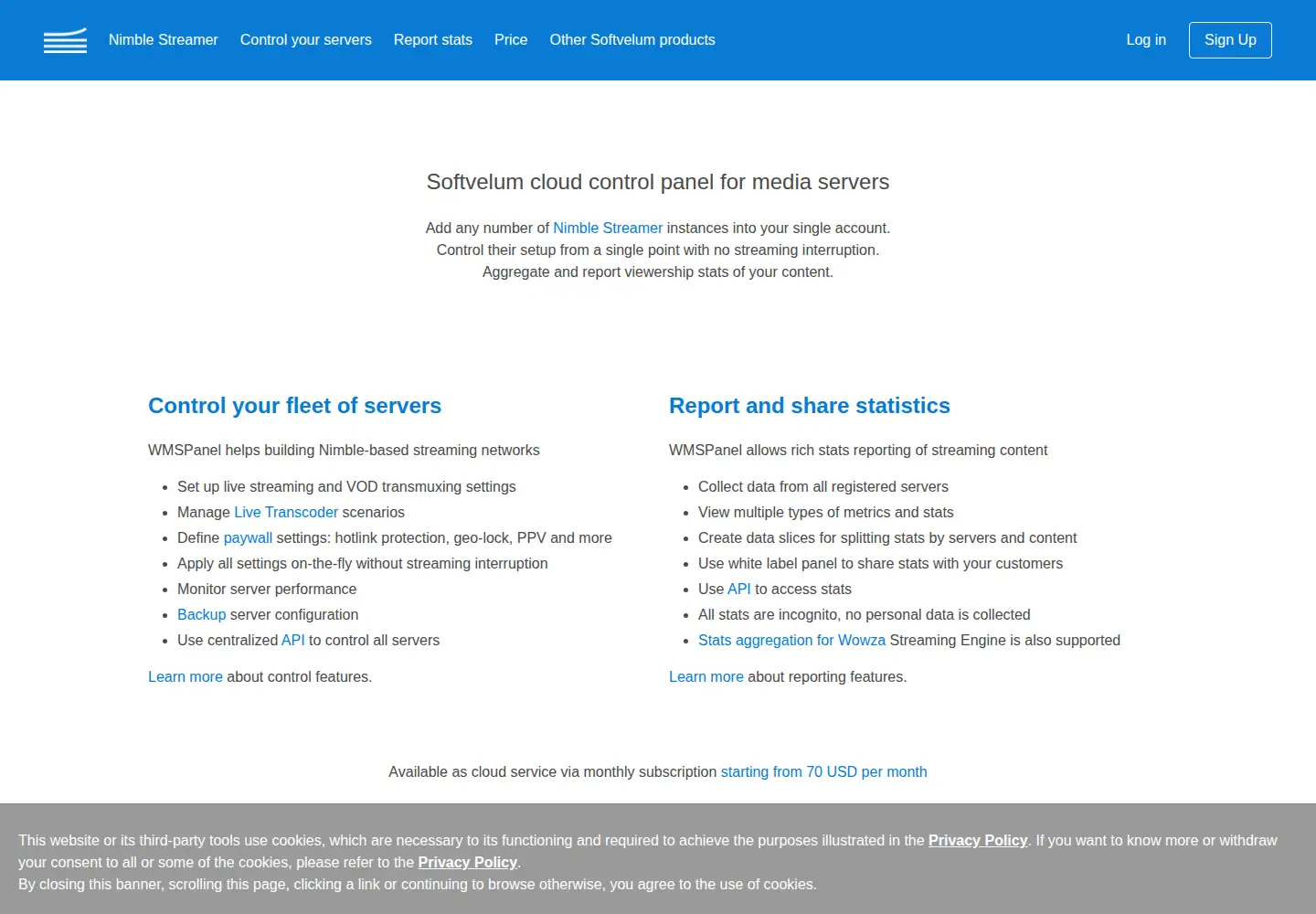Open the Report and share statistics heading
The height and width of the screenshot is (914, 1316).
(810, 406)
